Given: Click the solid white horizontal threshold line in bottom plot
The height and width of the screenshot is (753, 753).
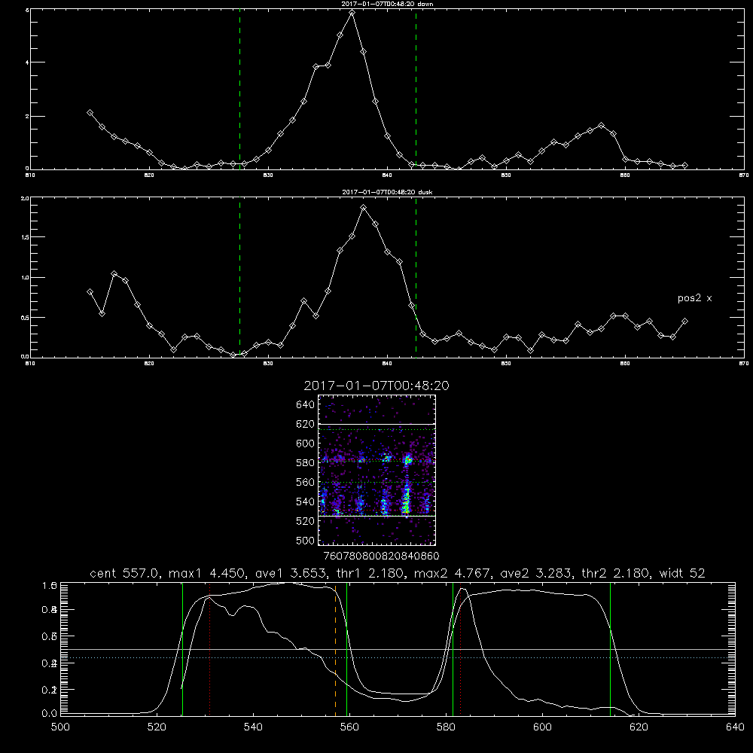Looking at the screenshot, I should coord(398,649).
